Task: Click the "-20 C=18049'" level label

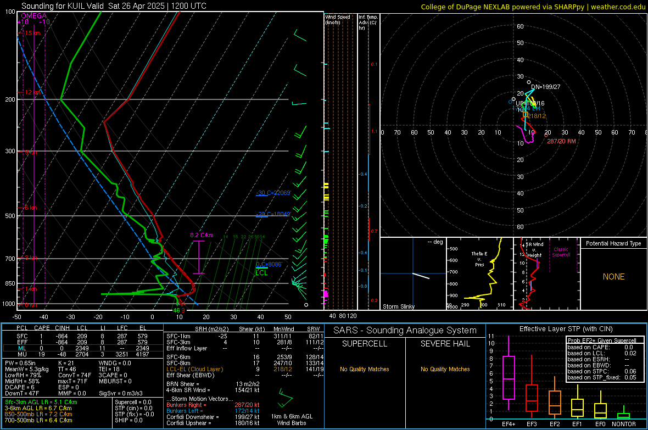Action: pyautogui.click(x=273, y=214)
